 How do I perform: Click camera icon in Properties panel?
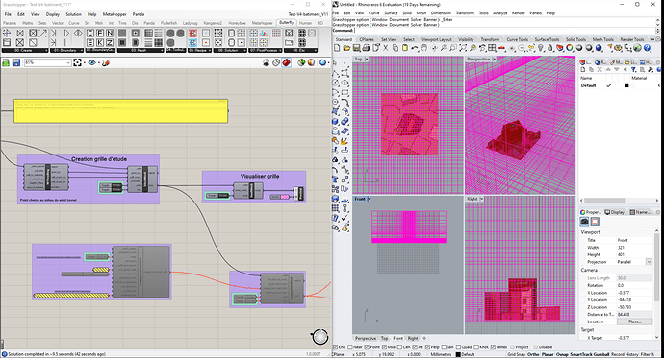(584, 222)
